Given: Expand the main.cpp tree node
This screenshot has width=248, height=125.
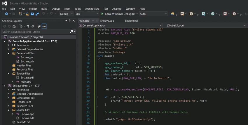Looking at the screenshot, I should point(12,82).
